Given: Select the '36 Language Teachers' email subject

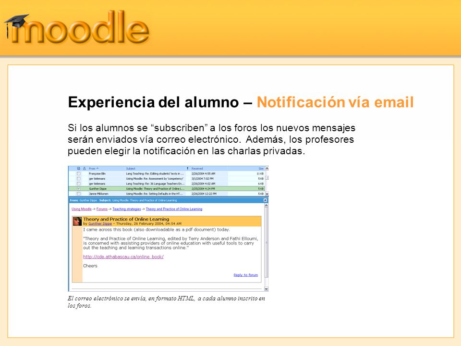Looking at the screenshot, I should [x=155, y=184].
